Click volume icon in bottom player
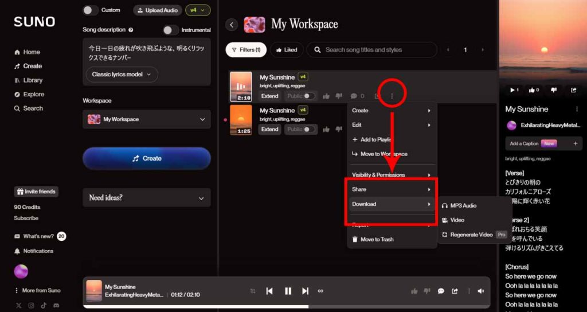 click(481, 291)
